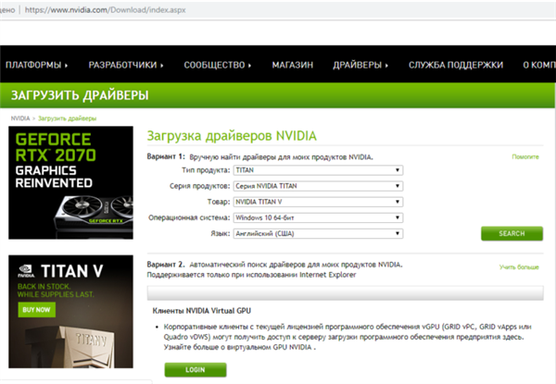Click the Загрузить драйверы breadcrumb
This screenshot has width=556, height=384.
[67, 118]
